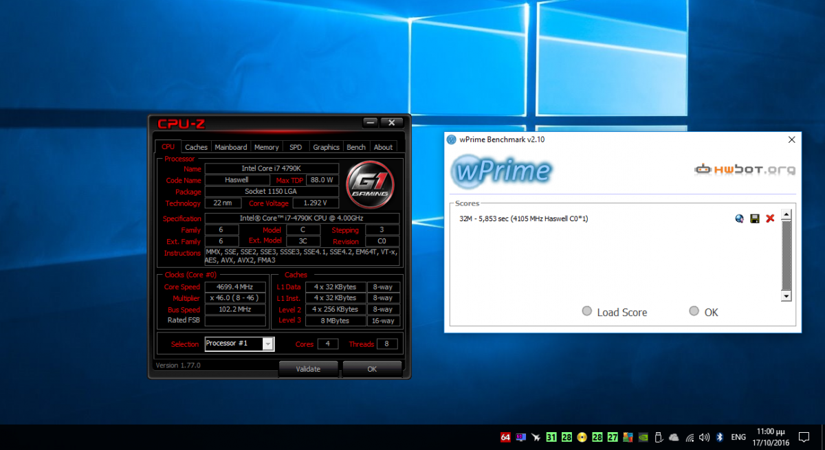Open Wi-Fi network tray icon
Screen dimensions: 825x450
[692, 437]
